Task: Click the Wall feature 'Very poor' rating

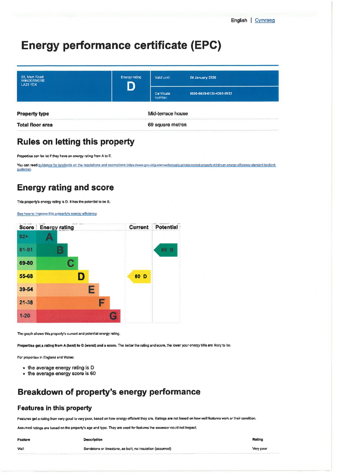Action: tap(260, 449)
